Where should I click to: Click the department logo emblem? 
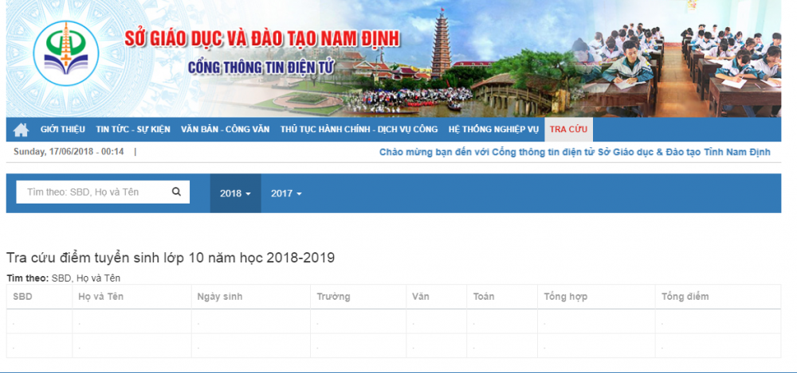click(65, 54)
